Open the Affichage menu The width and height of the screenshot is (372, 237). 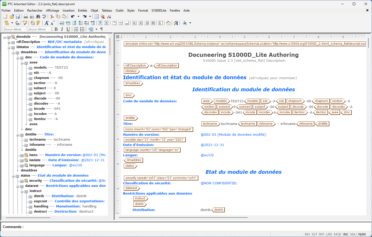(x=52, y=11)
